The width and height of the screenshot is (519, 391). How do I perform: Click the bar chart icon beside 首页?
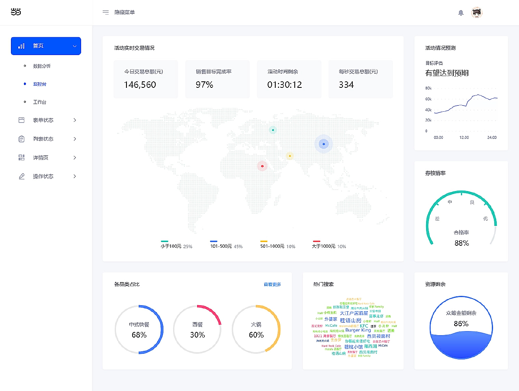(21, 46)
